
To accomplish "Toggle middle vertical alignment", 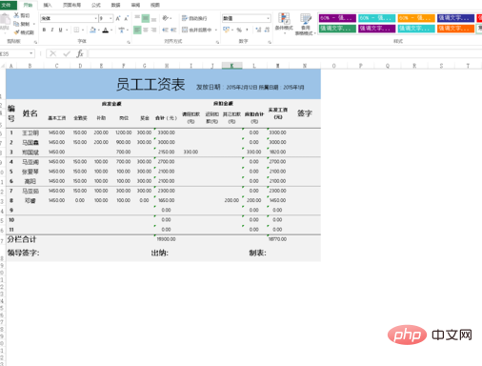I will coord(146,18).
